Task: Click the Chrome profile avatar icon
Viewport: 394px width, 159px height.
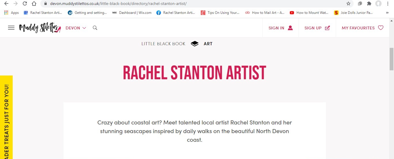Action: coord(378,4)
